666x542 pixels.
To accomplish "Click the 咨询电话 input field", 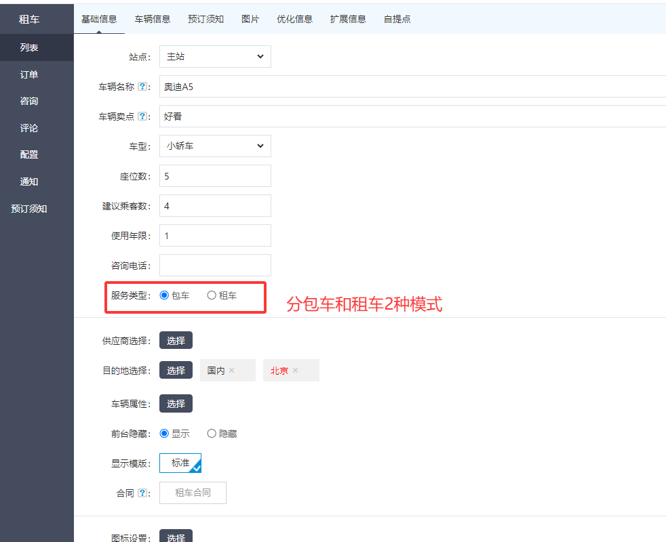I will click(215, 266).
